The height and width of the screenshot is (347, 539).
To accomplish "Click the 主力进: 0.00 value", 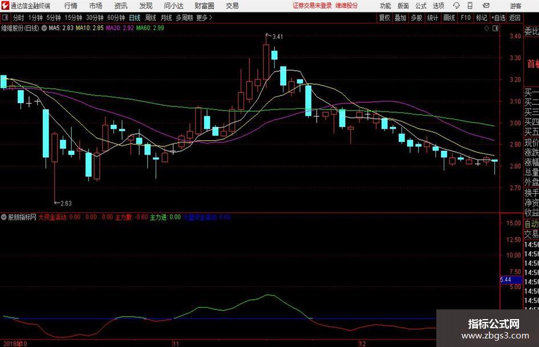I will coord(165,217).
